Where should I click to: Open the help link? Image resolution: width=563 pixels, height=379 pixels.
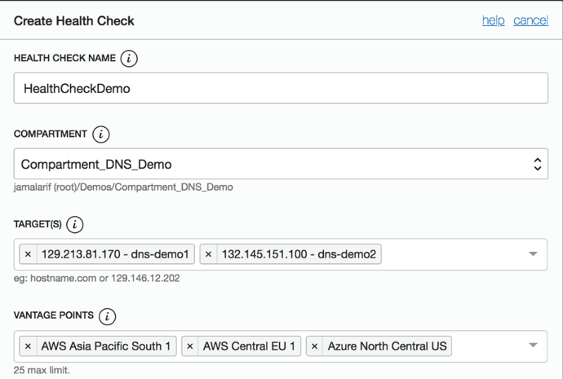point(493,20)
